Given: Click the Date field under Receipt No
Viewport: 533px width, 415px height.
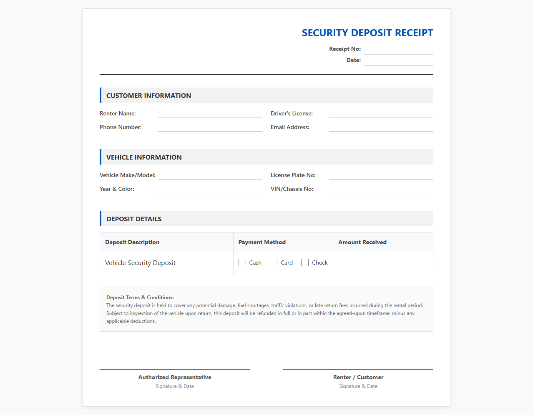Looking at the screenshot, I should tap(399, 60).
